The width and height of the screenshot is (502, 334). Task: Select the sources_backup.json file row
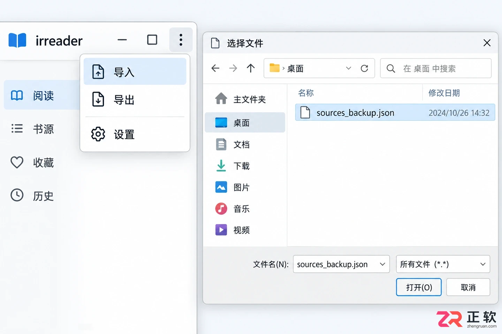[395, 112]
